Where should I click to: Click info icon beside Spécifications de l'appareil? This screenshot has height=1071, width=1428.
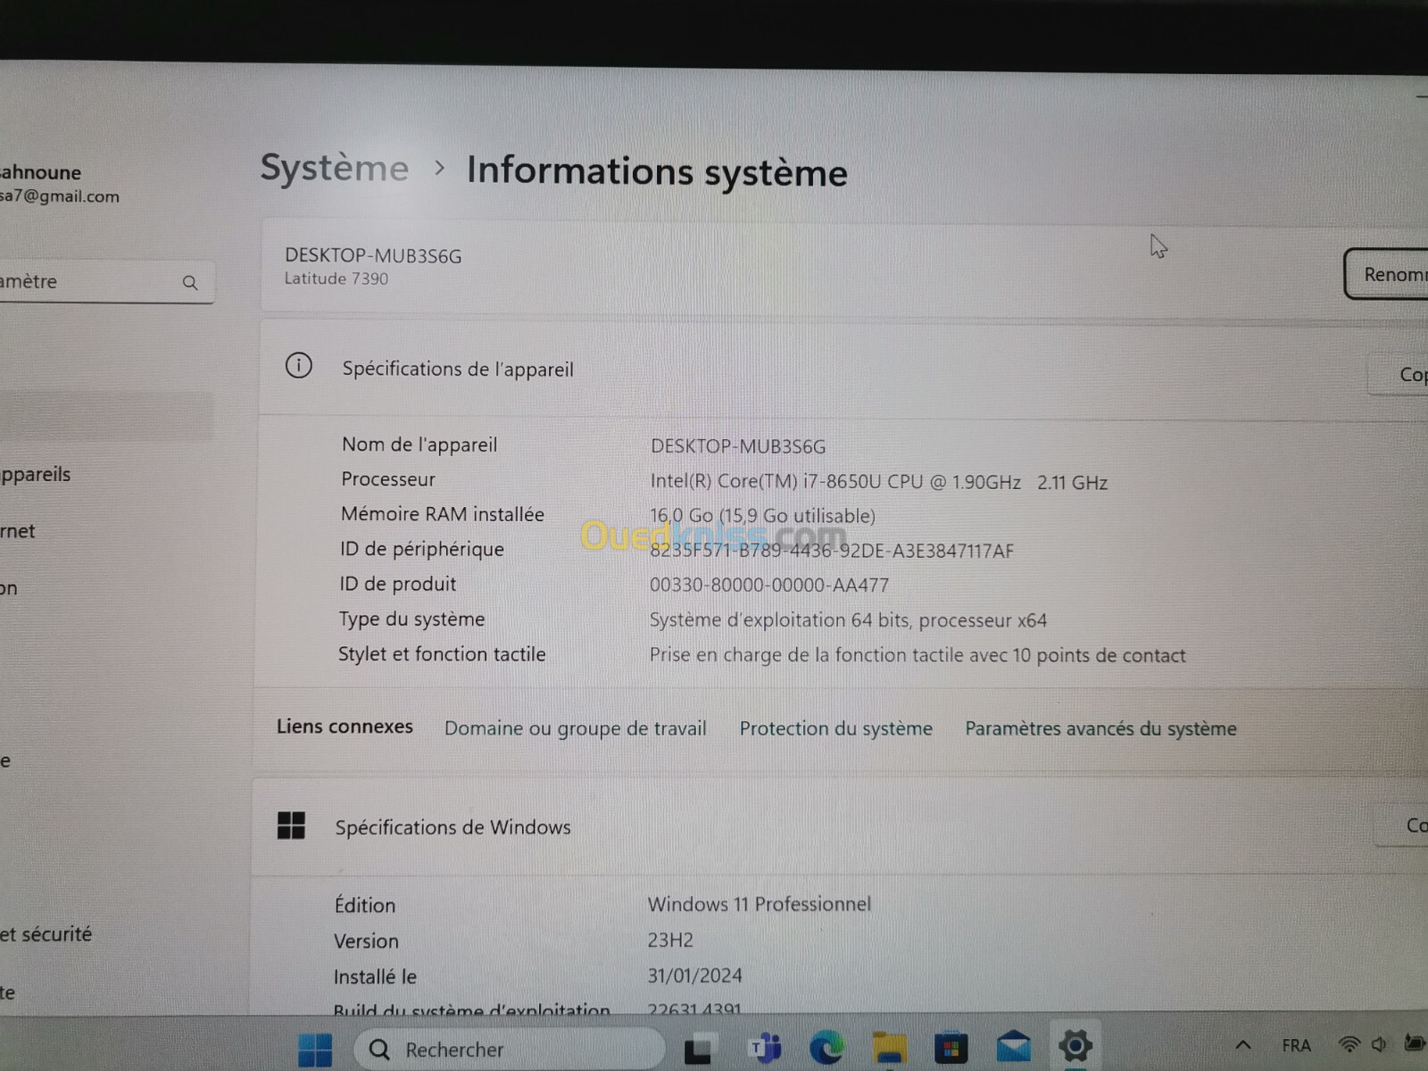[299, 365]
